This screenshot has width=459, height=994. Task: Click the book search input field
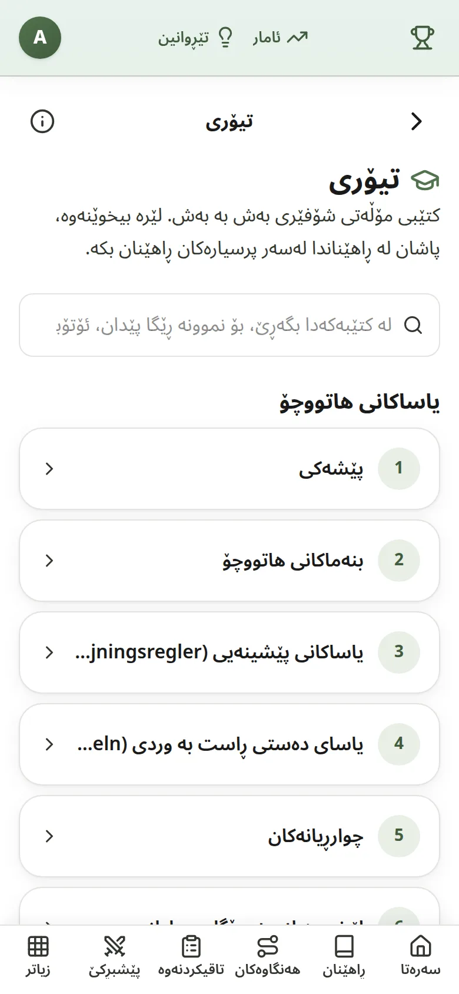(229, 325)
